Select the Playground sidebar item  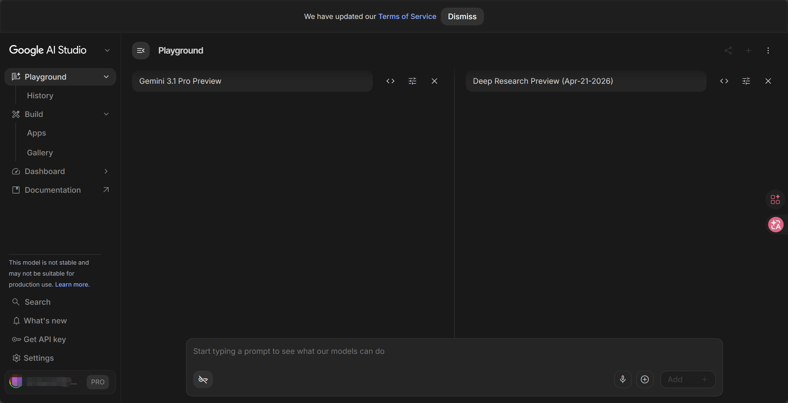point(60,77)
